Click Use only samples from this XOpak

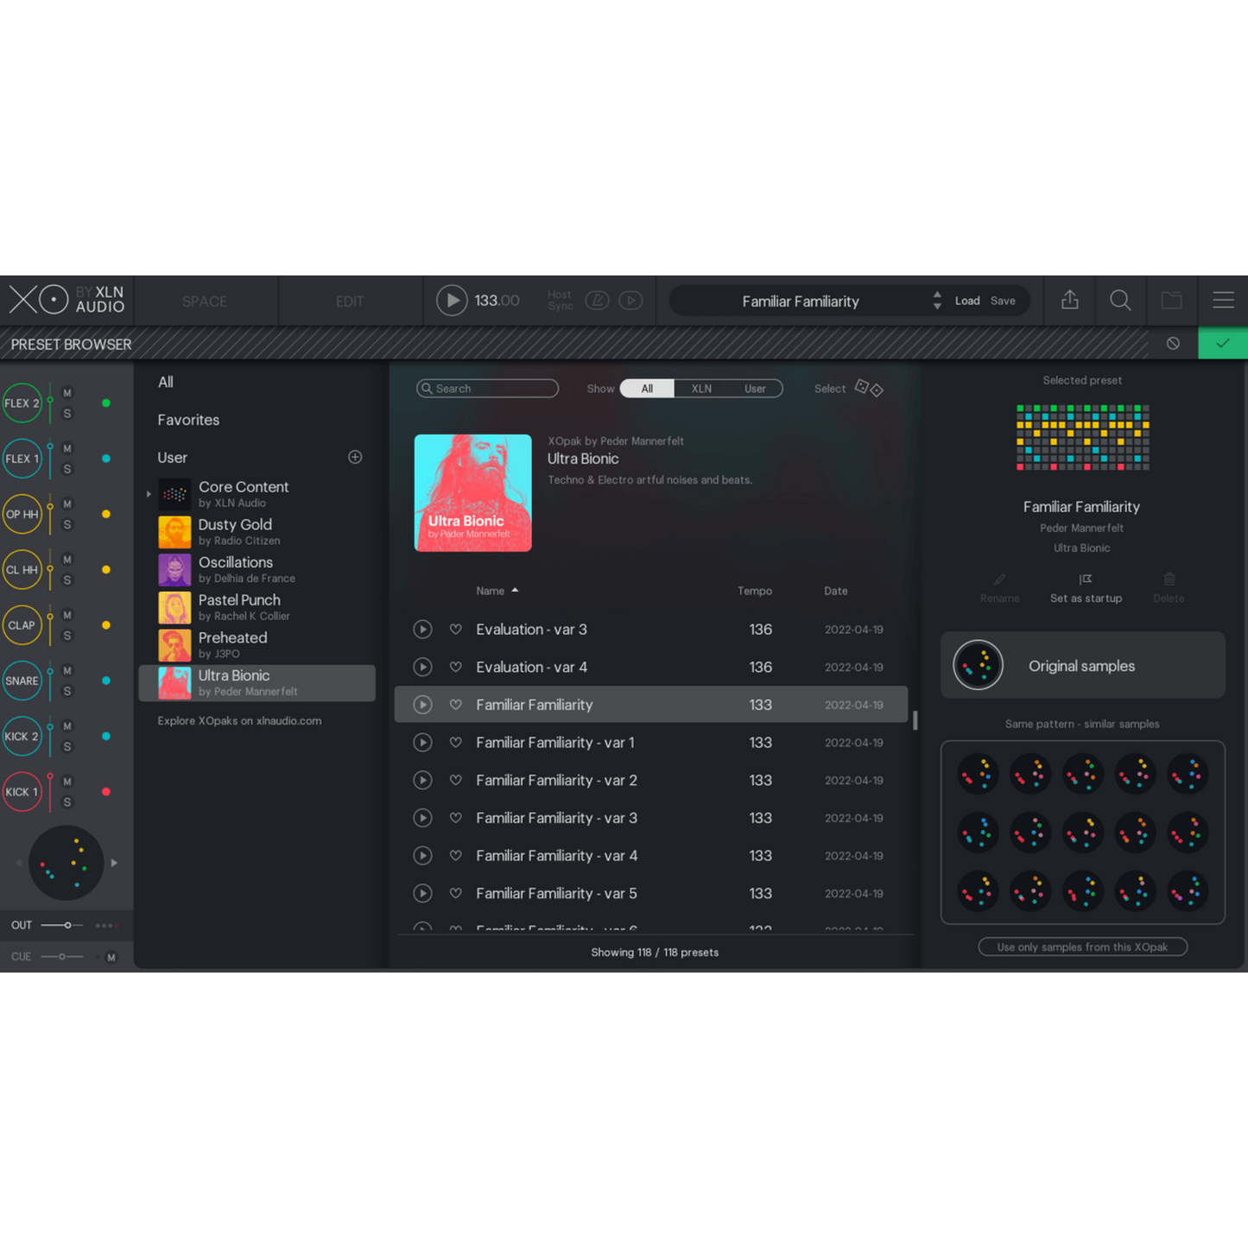pyautogui.click(x=1082, y=947)
